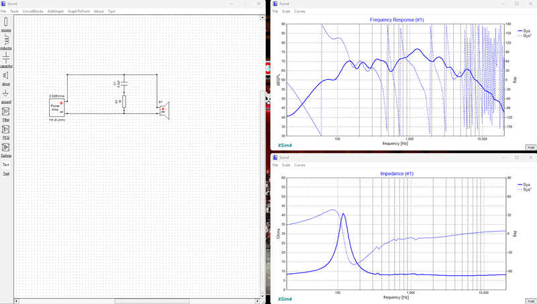
Task: Select the driver speaker tool
Action: pyautogui.click(x=6, y=77)
